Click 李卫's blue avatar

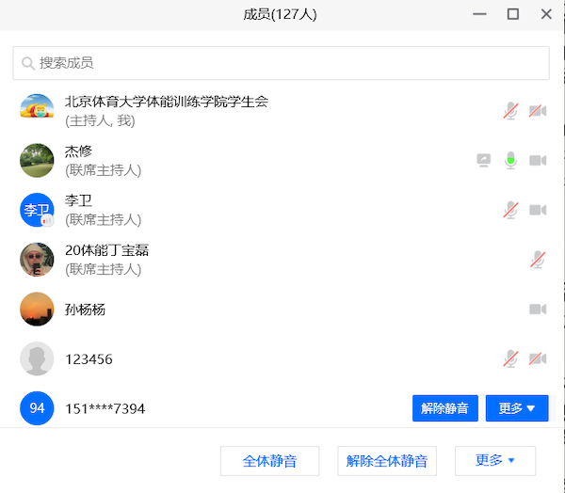37,210
